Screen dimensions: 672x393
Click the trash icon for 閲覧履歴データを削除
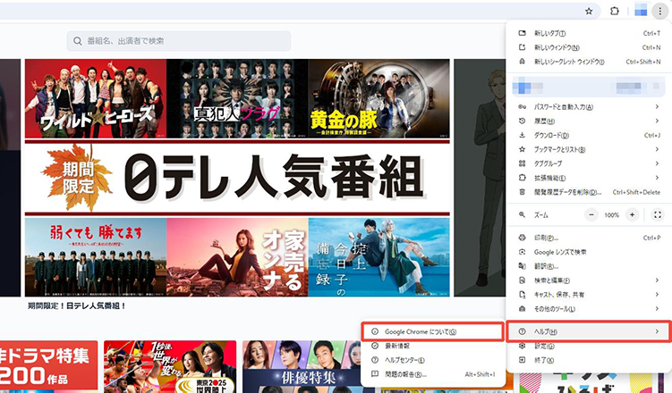click(522, 192)
